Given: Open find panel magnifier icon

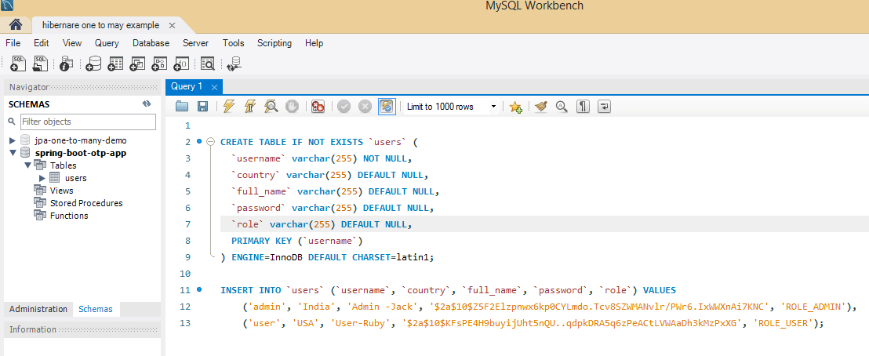Looking at the screenshot, I should (x=562, y=107).
